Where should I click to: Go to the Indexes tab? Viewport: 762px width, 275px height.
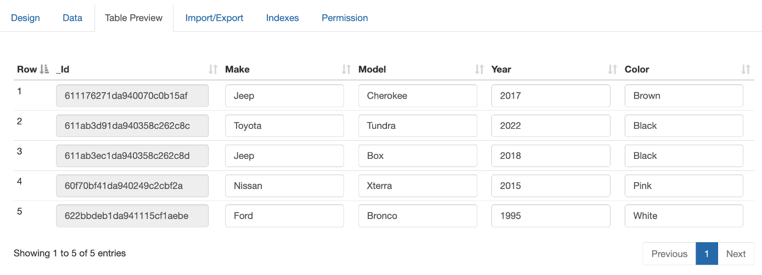(x=282, y=18)
